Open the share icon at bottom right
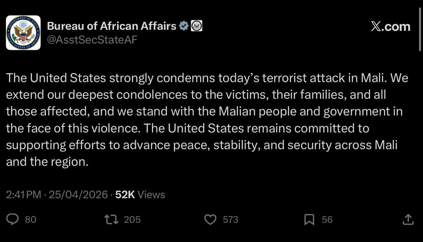Viewport: 423px width, 242px height. 408,220
